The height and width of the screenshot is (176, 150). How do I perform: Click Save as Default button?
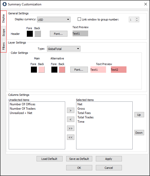[79, 159]
